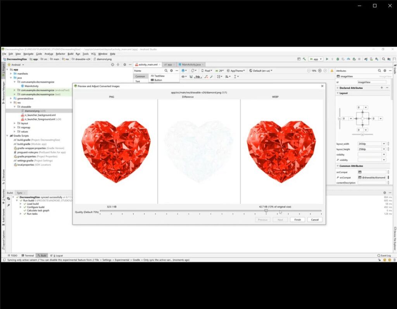Hide the Project panel with minus icon
Image resolution: width=397 pixels, height=309 pixels.
coord(130,65)
